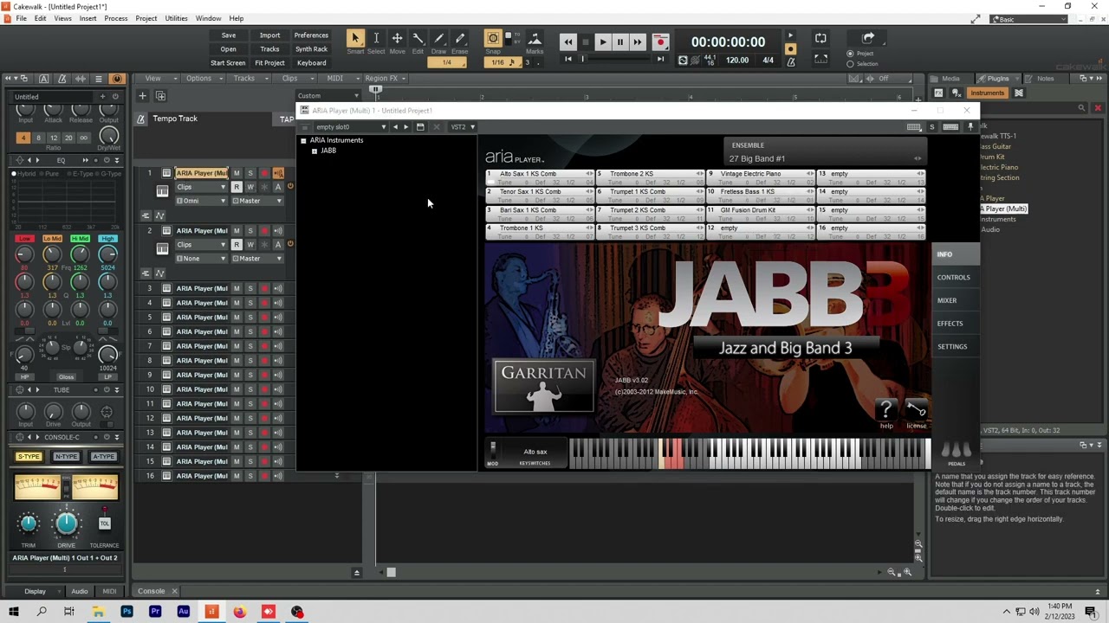
Task: Fast forward the transport
Action: pyautogui.click(x=637, y=42)
